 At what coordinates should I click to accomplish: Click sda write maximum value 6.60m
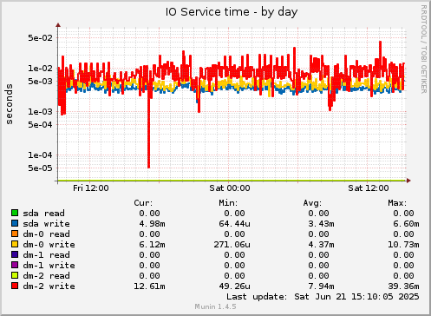(x=406, y=224)
